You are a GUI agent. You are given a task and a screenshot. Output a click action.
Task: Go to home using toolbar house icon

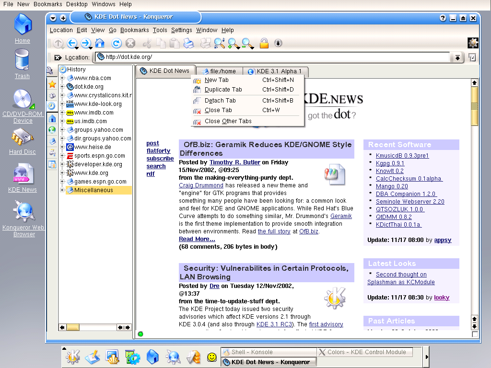click(x=100, y=44)
